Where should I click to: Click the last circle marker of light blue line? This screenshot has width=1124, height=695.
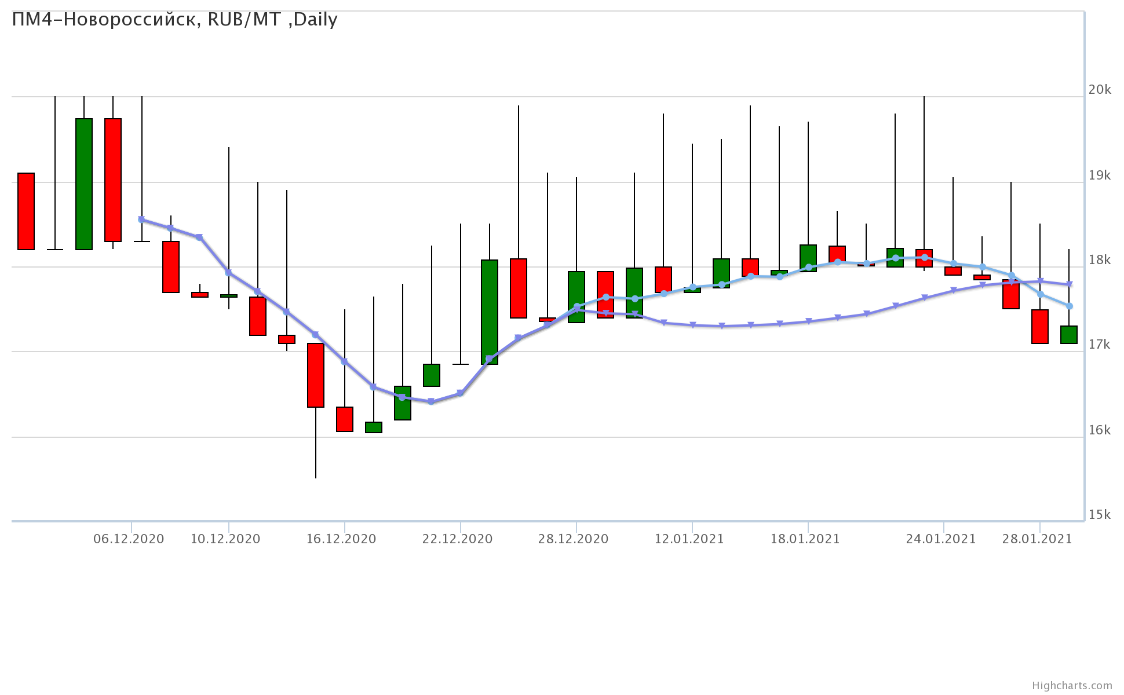pyautogui.click(x=1070, y=306)
